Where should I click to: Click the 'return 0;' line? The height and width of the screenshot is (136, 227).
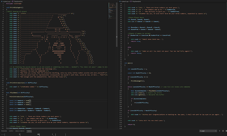click(131, 125)
